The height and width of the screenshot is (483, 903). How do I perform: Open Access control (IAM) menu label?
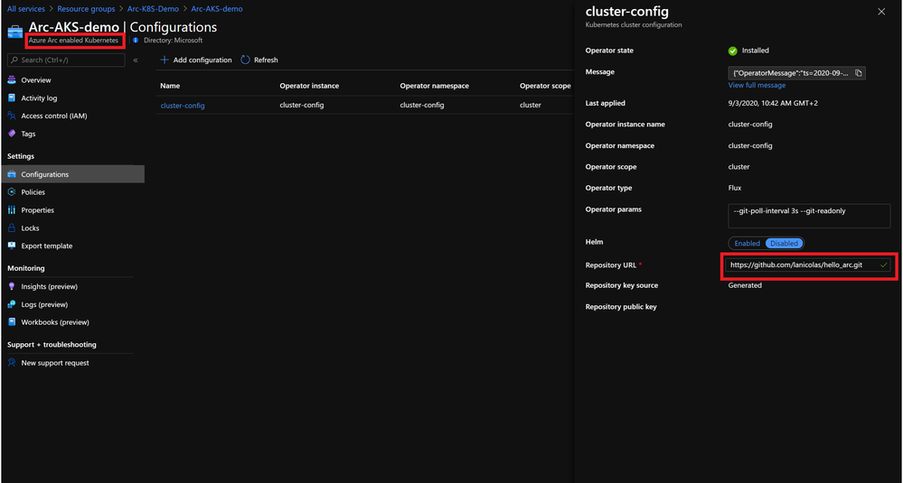point(54,116)
